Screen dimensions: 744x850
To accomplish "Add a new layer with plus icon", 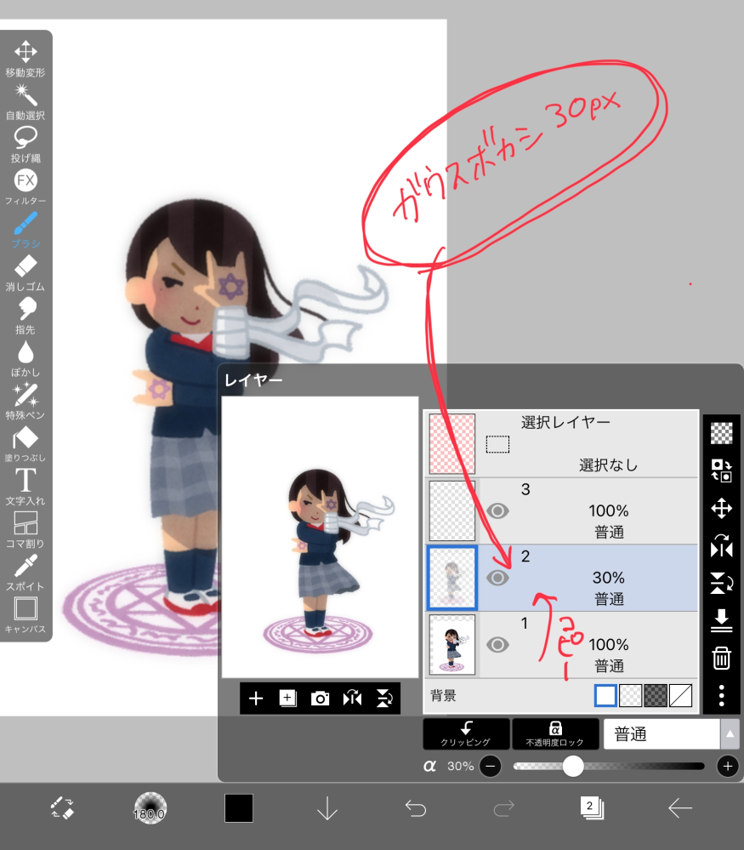I will point(256,699).
